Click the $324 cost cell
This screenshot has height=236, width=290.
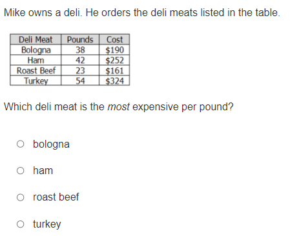tap(114, 81)
